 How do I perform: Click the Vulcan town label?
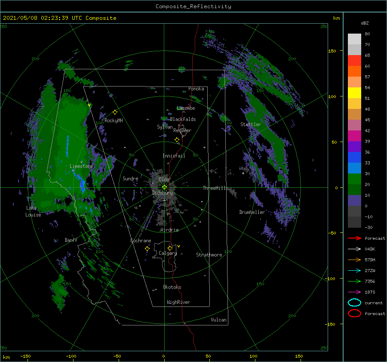coord(218,320)
